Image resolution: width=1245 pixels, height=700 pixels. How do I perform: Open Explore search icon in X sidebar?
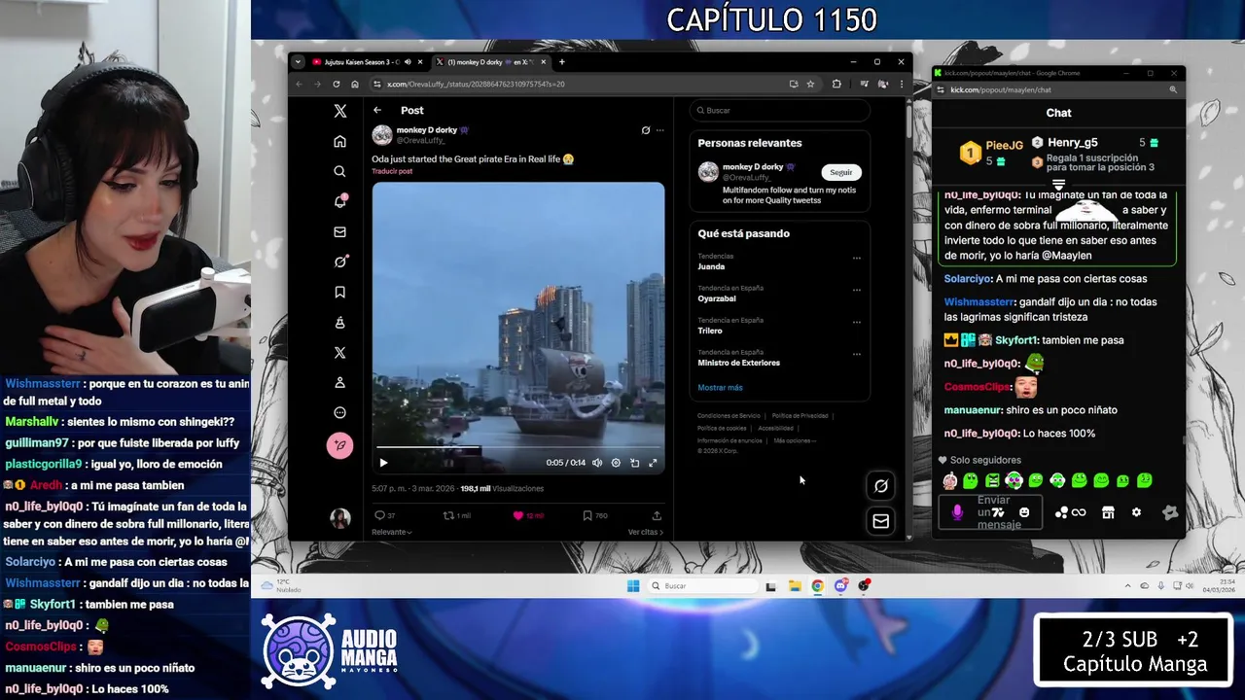coord(339,171)
